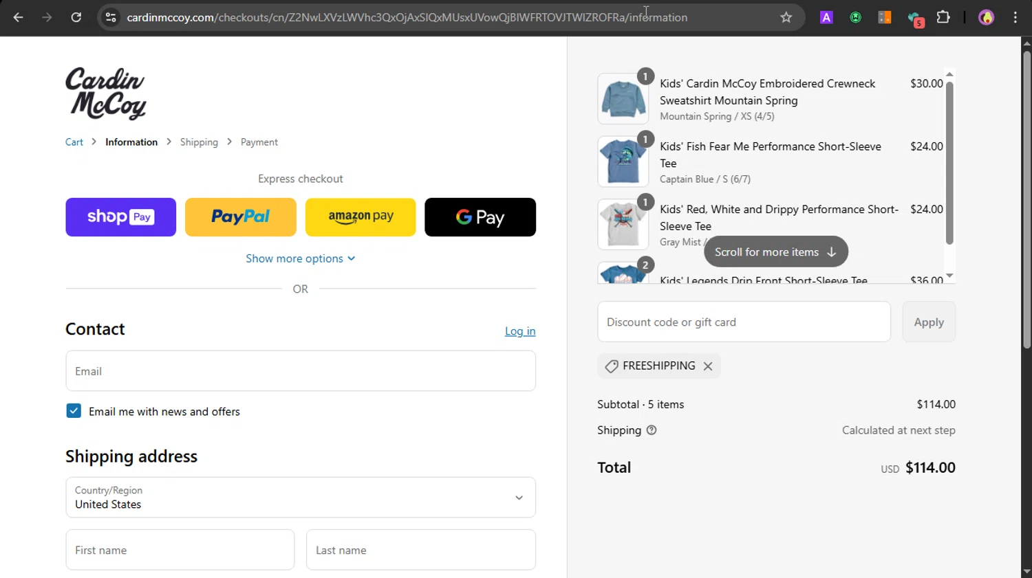Click the shipping help question-mark icon
Image resolution: width=1032 pixels, height=578 pixels.
[x=652, y=430]
